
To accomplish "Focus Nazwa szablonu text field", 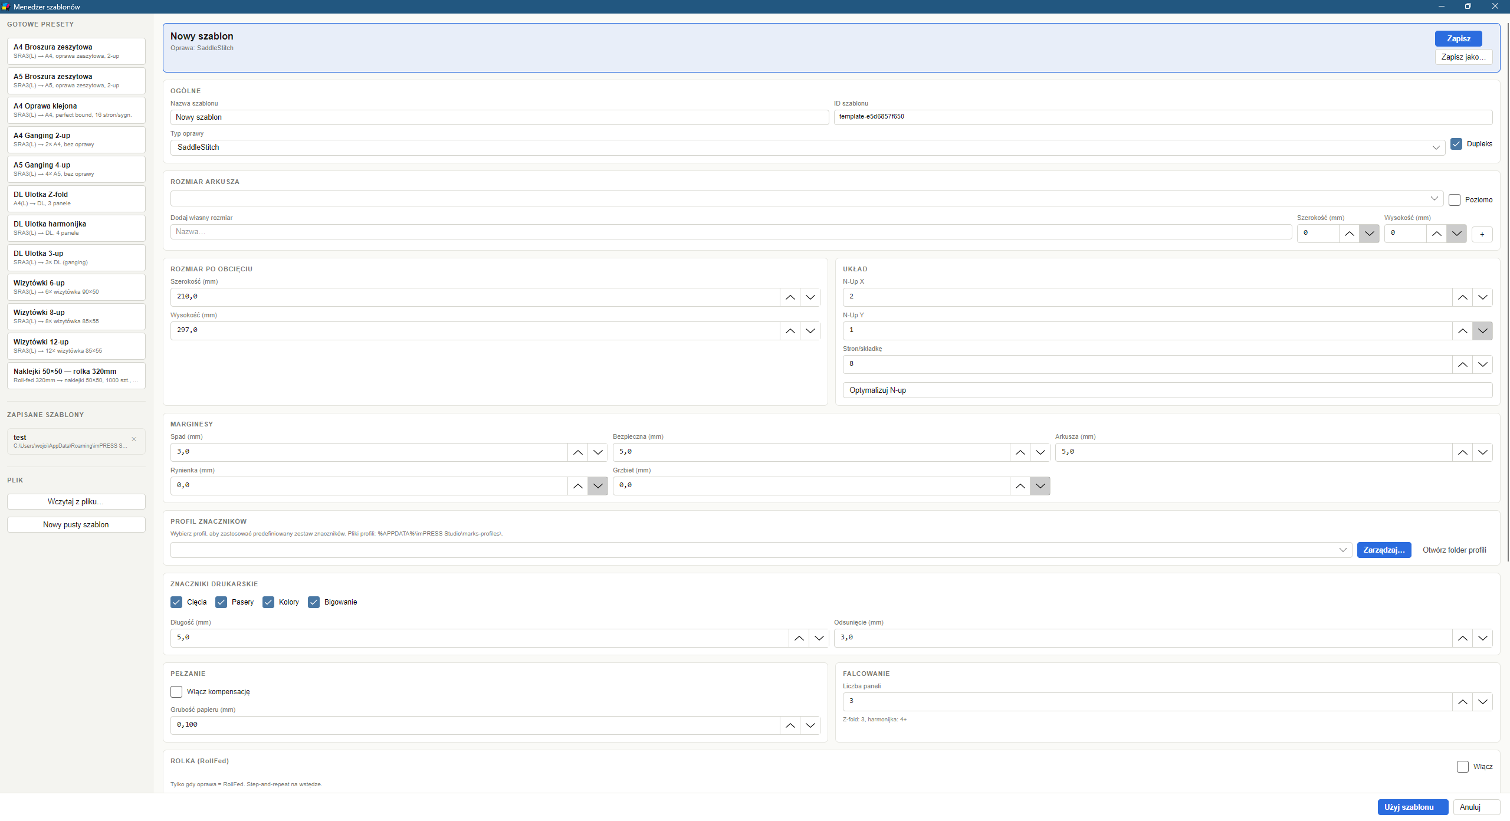I will (500, 117).
